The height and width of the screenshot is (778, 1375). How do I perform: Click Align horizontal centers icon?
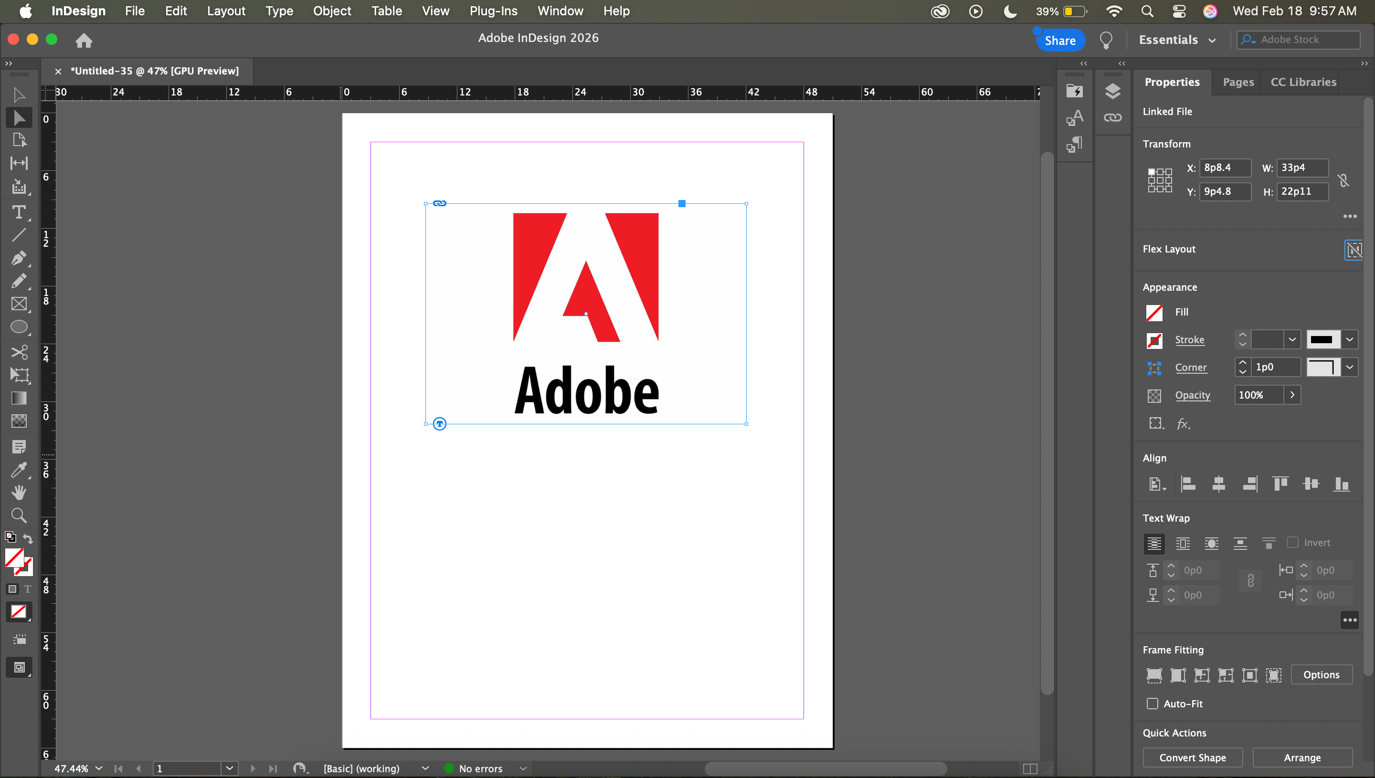pos(1218,484)
